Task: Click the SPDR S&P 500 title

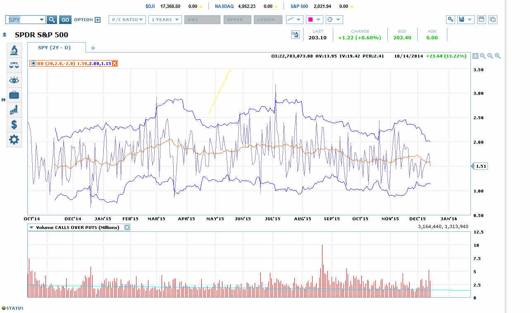Action: click(x=41, y=35)
